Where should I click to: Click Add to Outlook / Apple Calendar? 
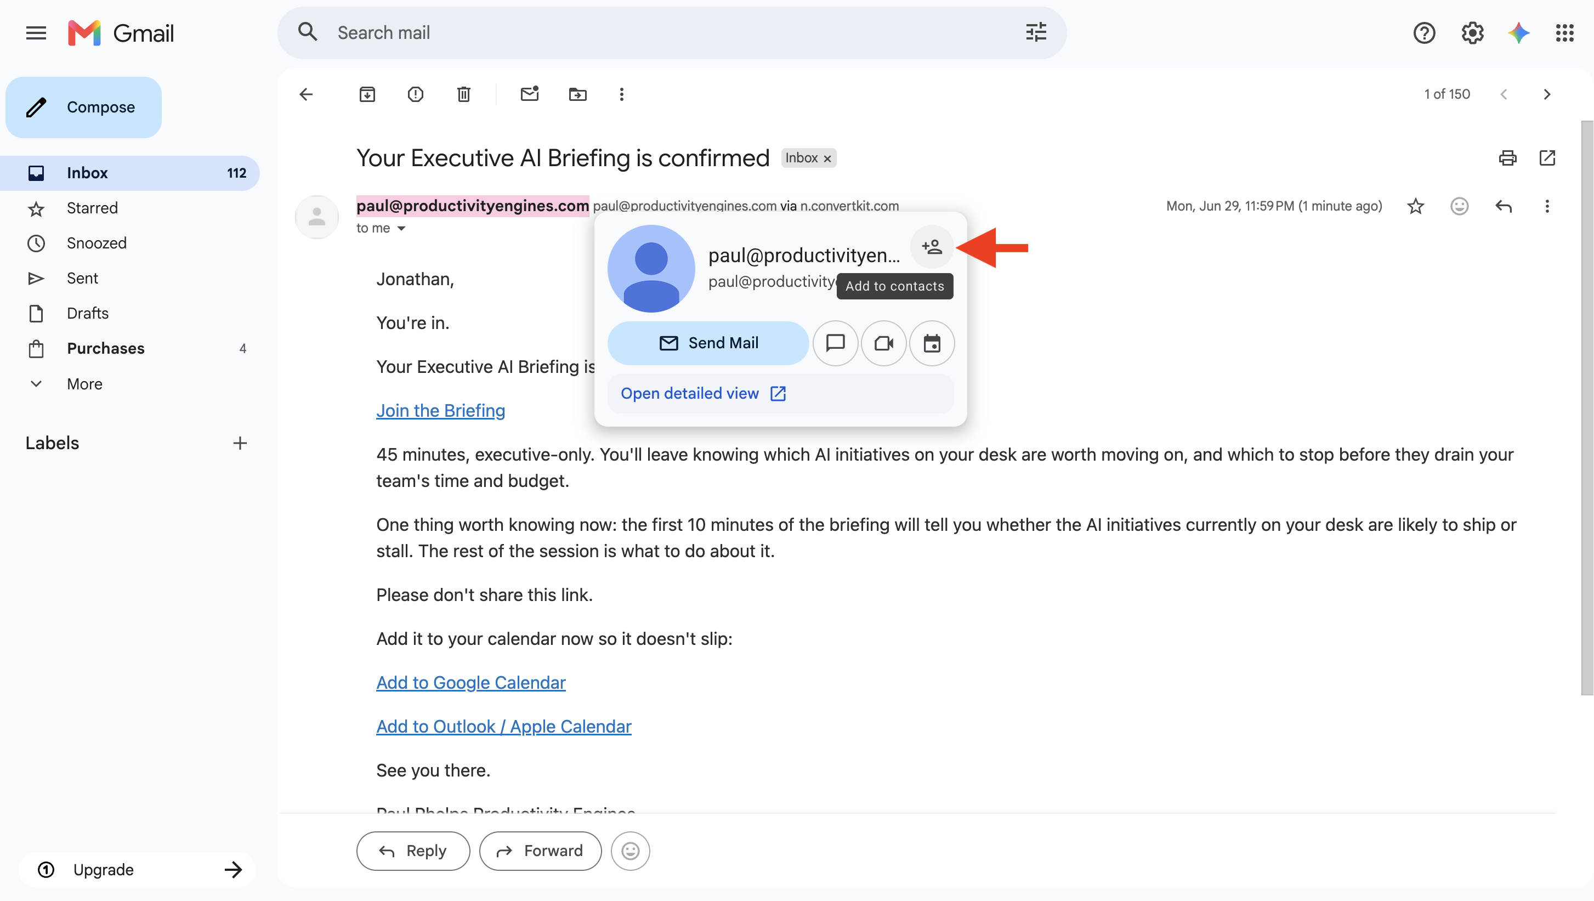[x=504, y=727]
